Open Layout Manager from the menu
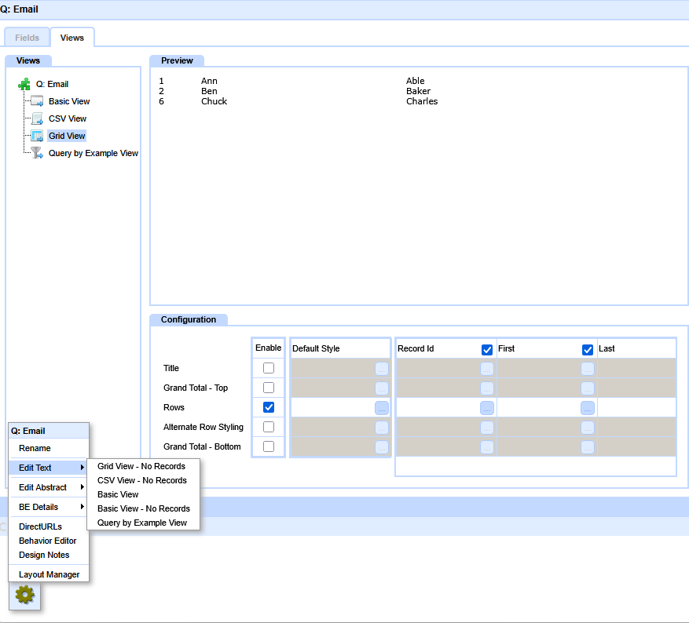The image size is (689, 623). coord(49,574)
